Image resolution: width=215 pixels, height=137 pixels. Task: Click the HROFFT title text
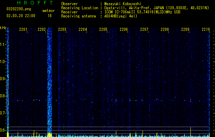click(x=35, y=3)
